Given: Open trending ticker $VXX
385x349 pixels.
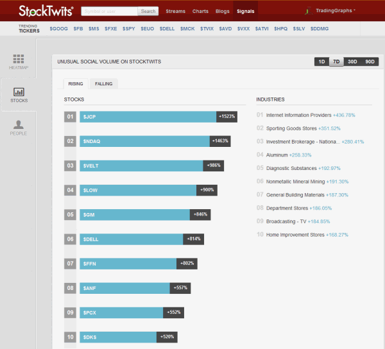Looking at the screenshot, I should 244,29.
